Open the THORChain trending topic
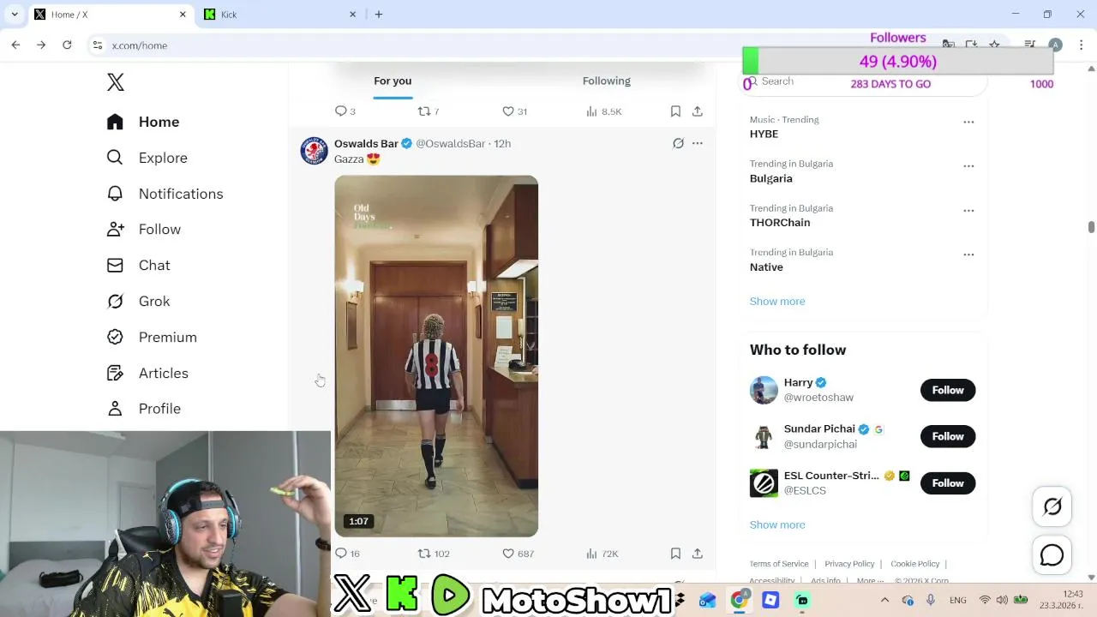Screen dimensions: 1097x617 [780, 223]
